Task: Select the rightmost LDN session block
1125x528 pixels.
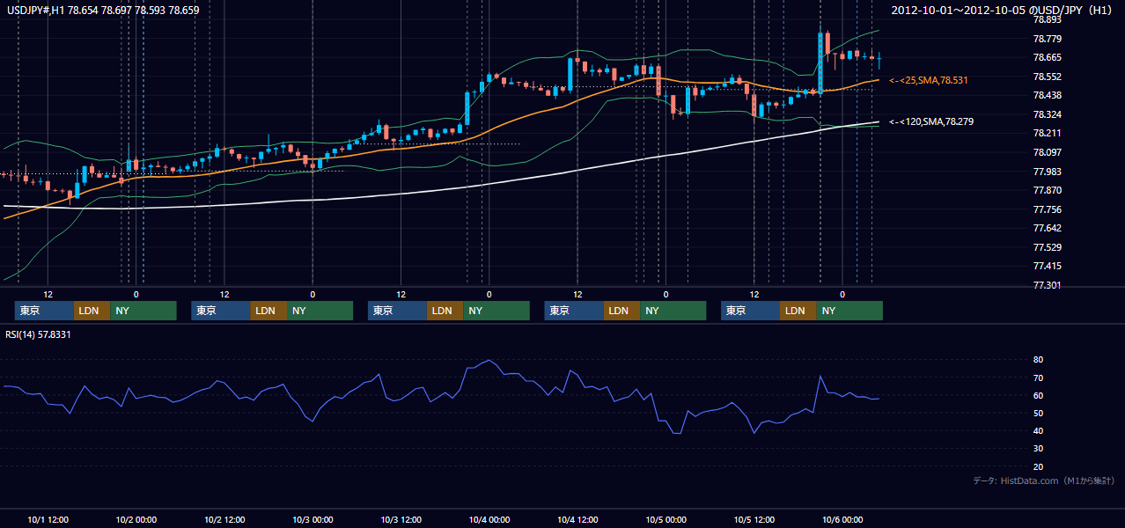Action: coord(798,311)
